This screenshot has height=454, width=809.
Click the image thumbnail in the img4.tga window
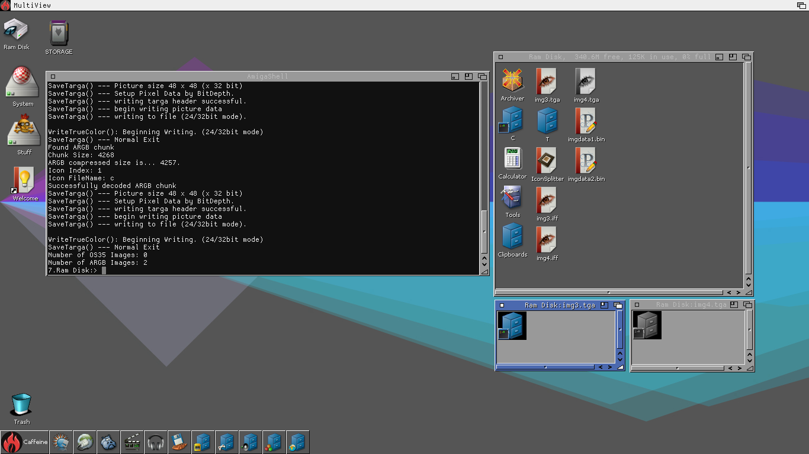pyautogui.click(x=647, y=325)
